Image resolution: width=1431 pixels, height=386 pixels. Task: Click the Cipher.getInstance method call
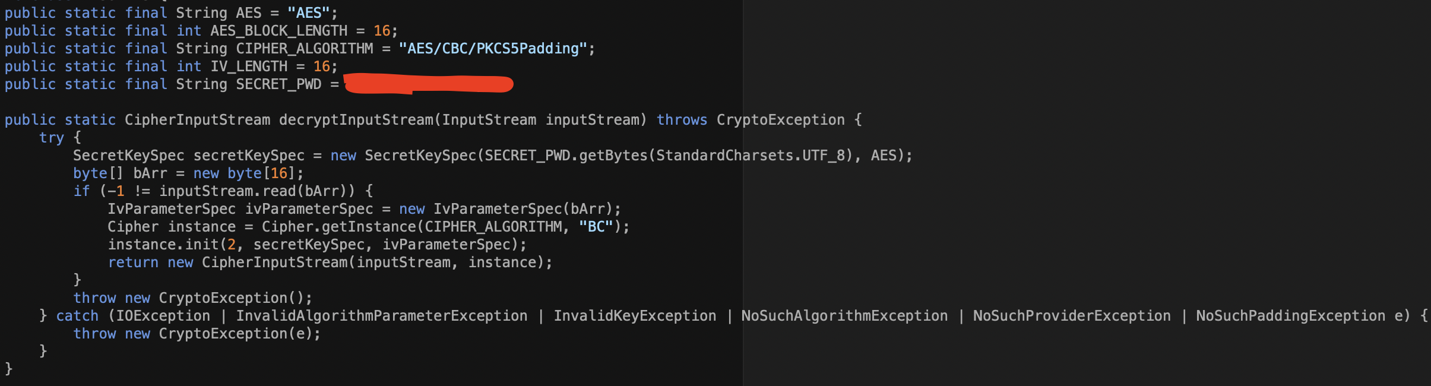pyautogui.click(x=338, y=227)
